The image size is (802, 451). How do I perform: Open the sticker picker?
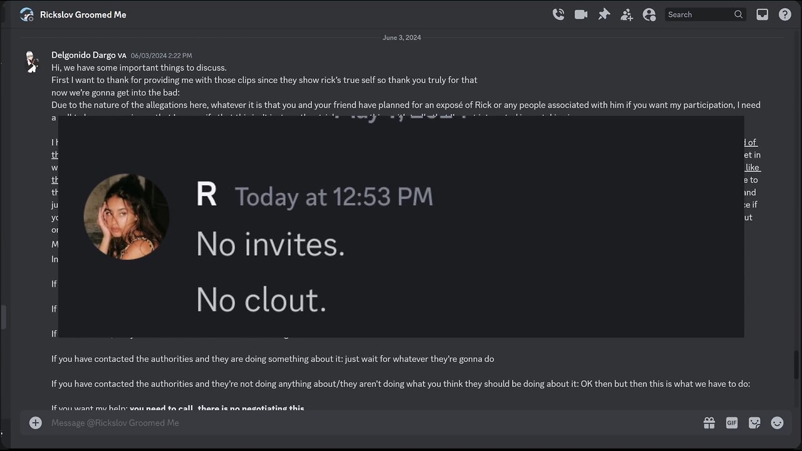[754, 423]
